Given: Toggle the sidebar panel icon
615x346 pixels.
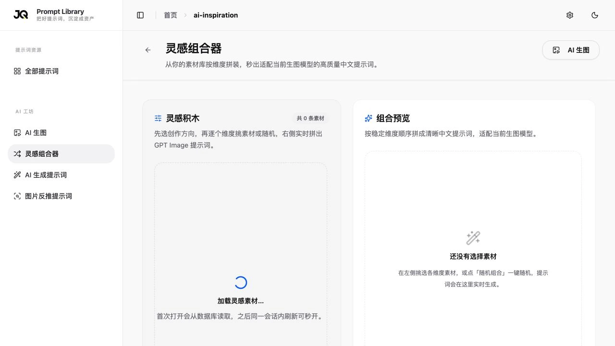Looking at the screenshot, I should tap(140, 15).
